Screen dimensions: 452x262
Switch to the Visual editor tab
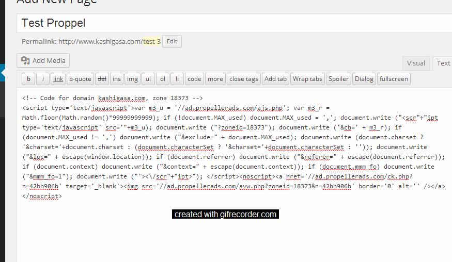click(x=416, y=63)
